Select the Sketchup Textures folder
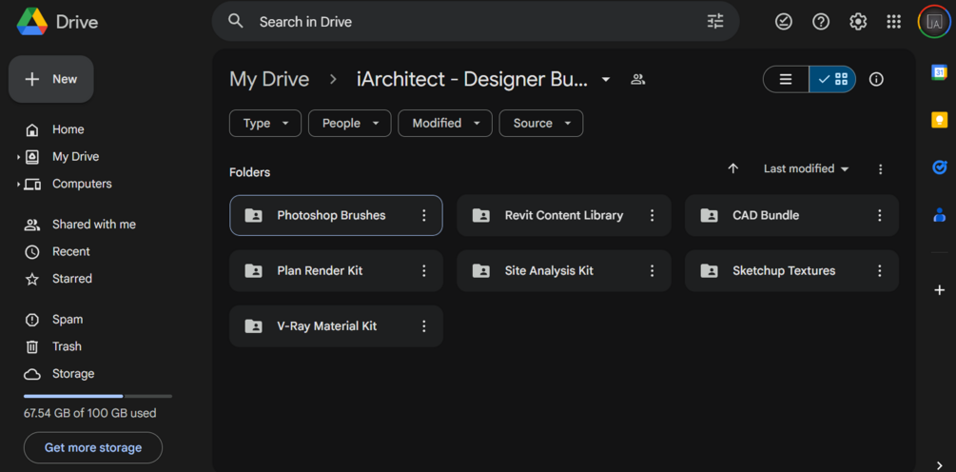Screen dimensions: 956x472 (791, 271)
